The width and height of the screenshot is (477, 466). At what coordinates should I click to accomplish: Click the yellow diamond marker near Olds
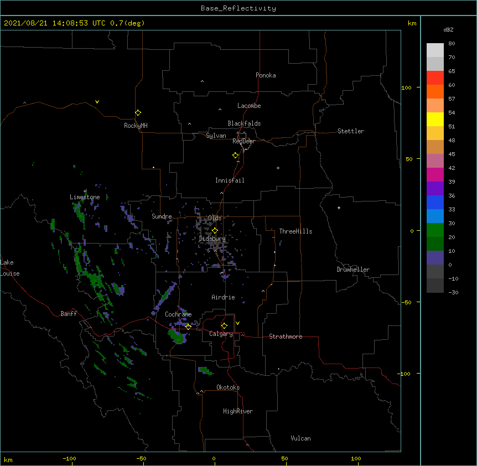215,230
